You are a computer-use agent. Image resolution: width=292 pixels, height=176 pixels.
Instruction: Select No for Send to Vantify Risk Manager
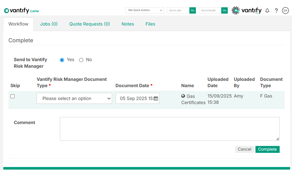tap(81, 60)
